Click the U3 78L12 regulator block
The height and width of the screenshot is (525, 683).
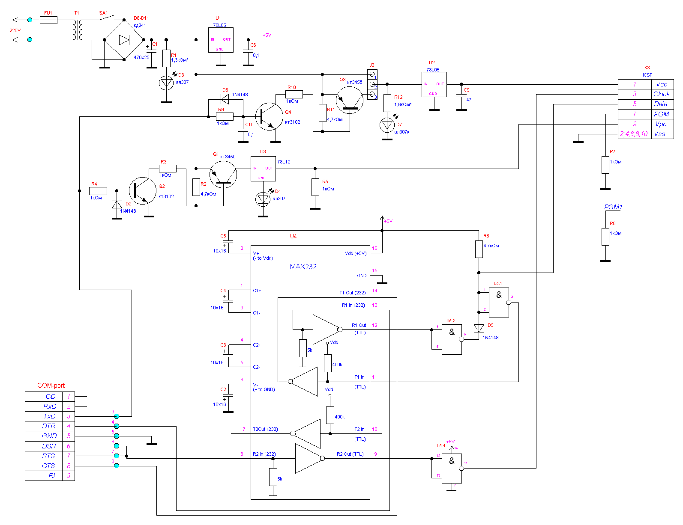point(263,169)
